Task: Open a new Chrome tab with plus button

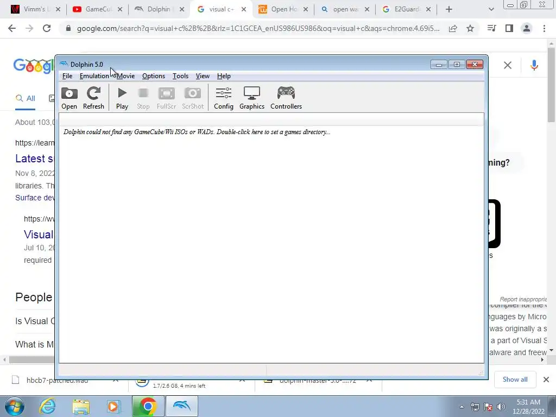Action: (x=449, y=10)
